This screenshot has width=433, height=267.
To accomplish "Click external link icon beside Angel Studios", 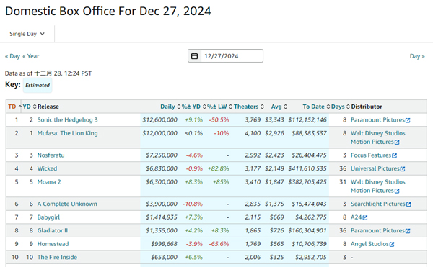I will tap(392, 244).
